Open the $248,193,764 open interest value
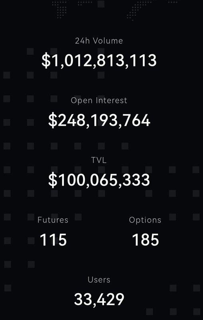The image size is (203, 320). point(99,120)
